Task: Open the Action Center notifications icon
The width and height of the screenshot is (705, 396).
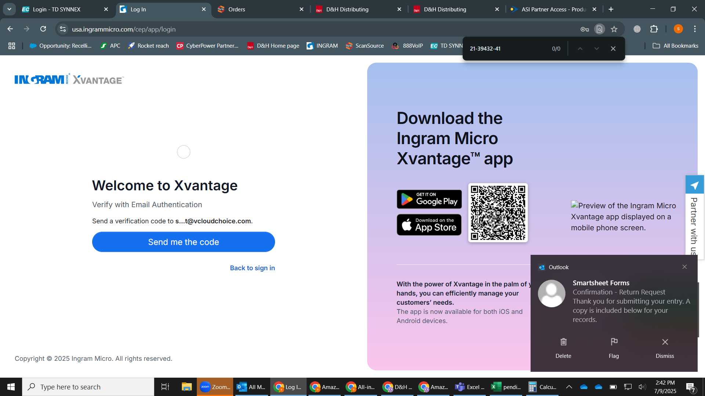Action: 691,387
